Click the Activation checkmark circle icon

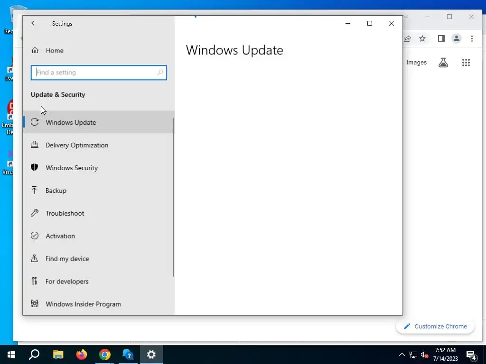pos(34,236)
